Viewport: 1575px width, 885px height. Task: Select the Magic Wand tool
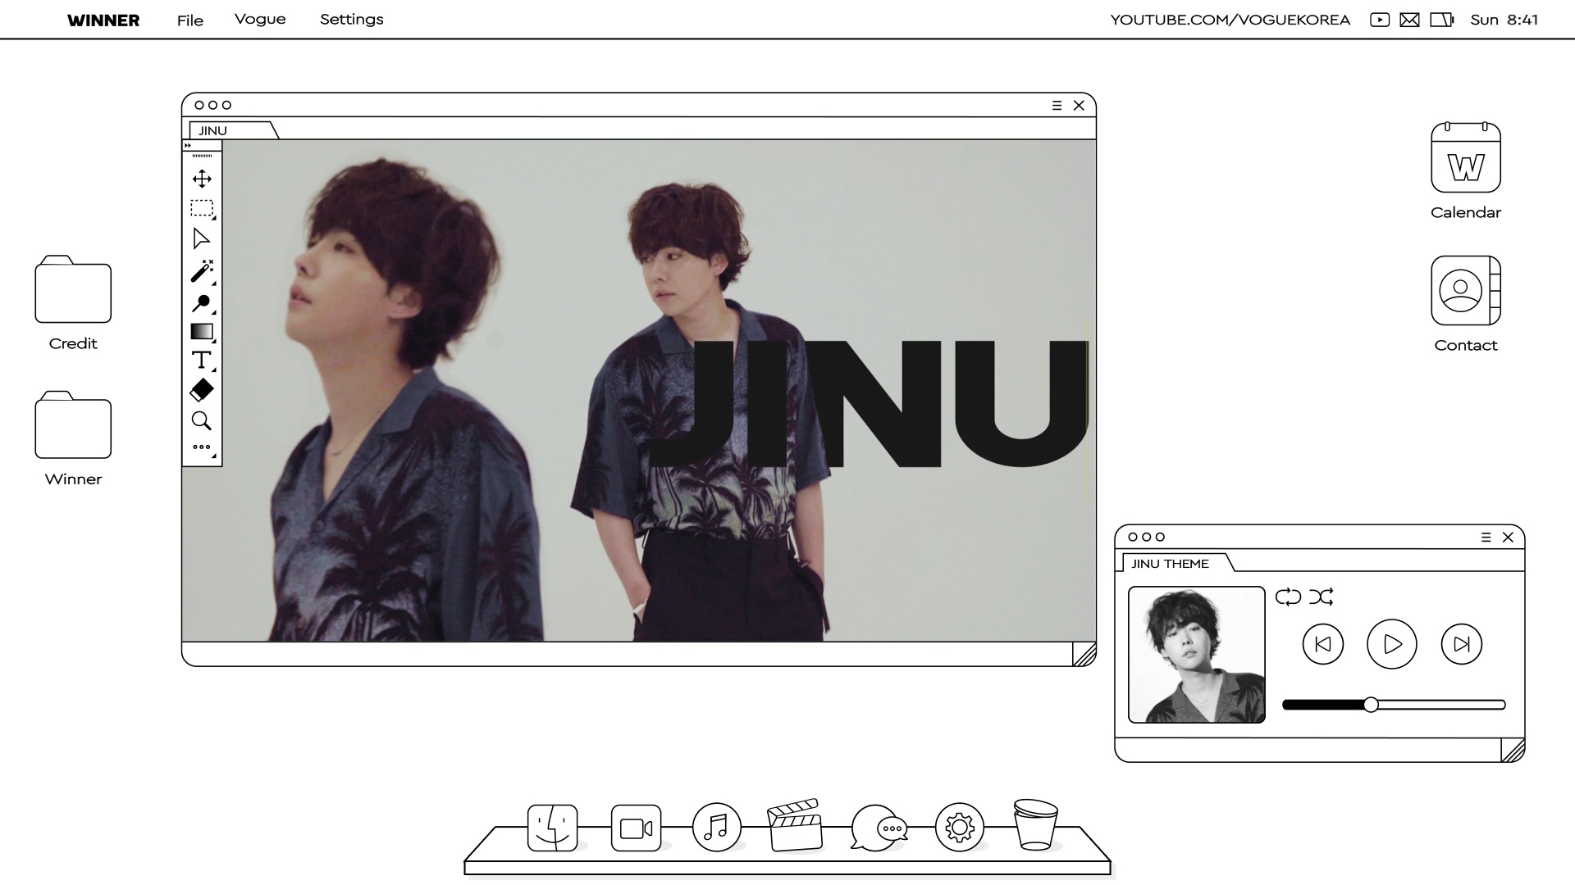(202, 270)
